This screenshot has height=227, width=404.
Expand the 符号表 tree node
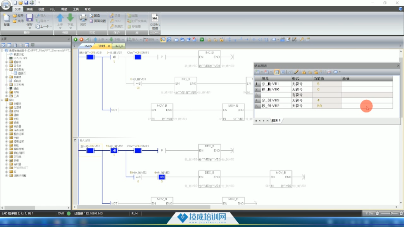tap(7, 66)
